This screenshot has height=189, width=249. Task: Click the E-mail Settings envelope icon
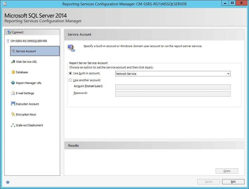[x=13, y=93]
